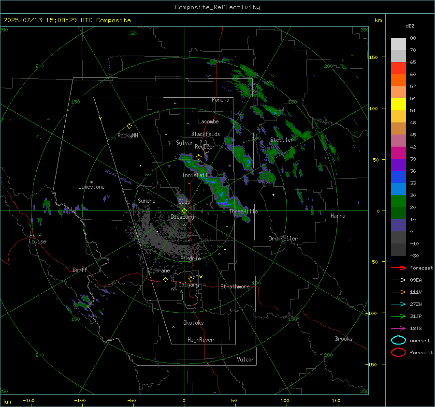Click the red forecast ellipse legend icon
The width and height of the screenshot is (435, 407).
[x=398, y=352]
